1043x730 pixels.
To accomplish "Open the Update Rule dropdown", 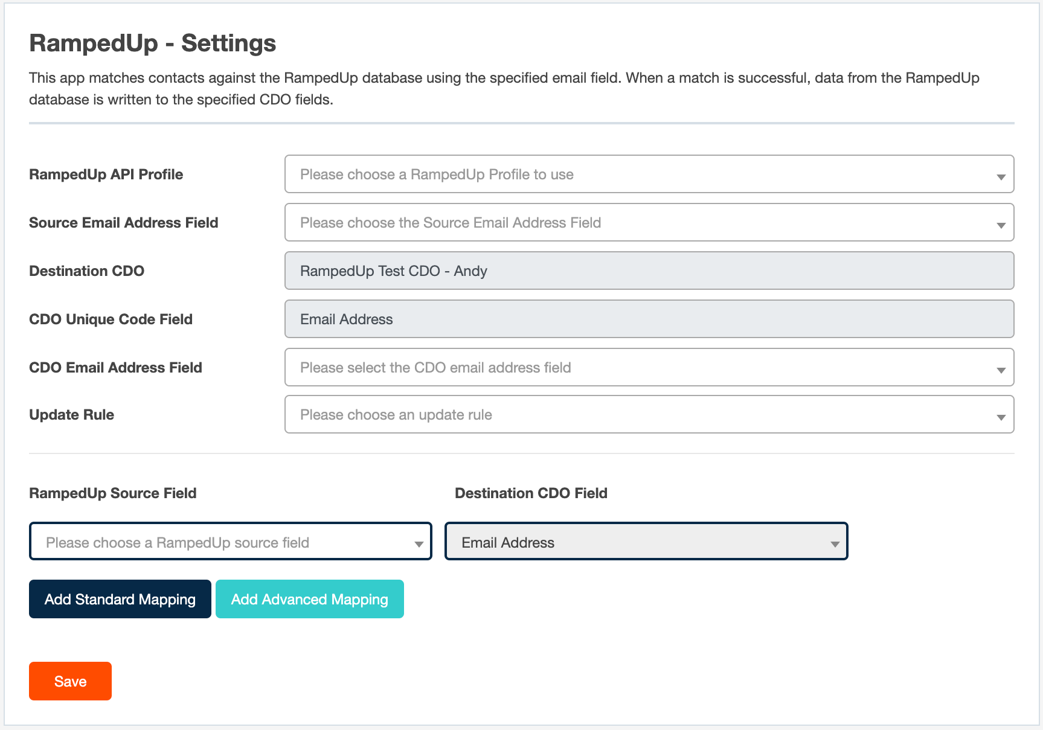I will point(649,414).
